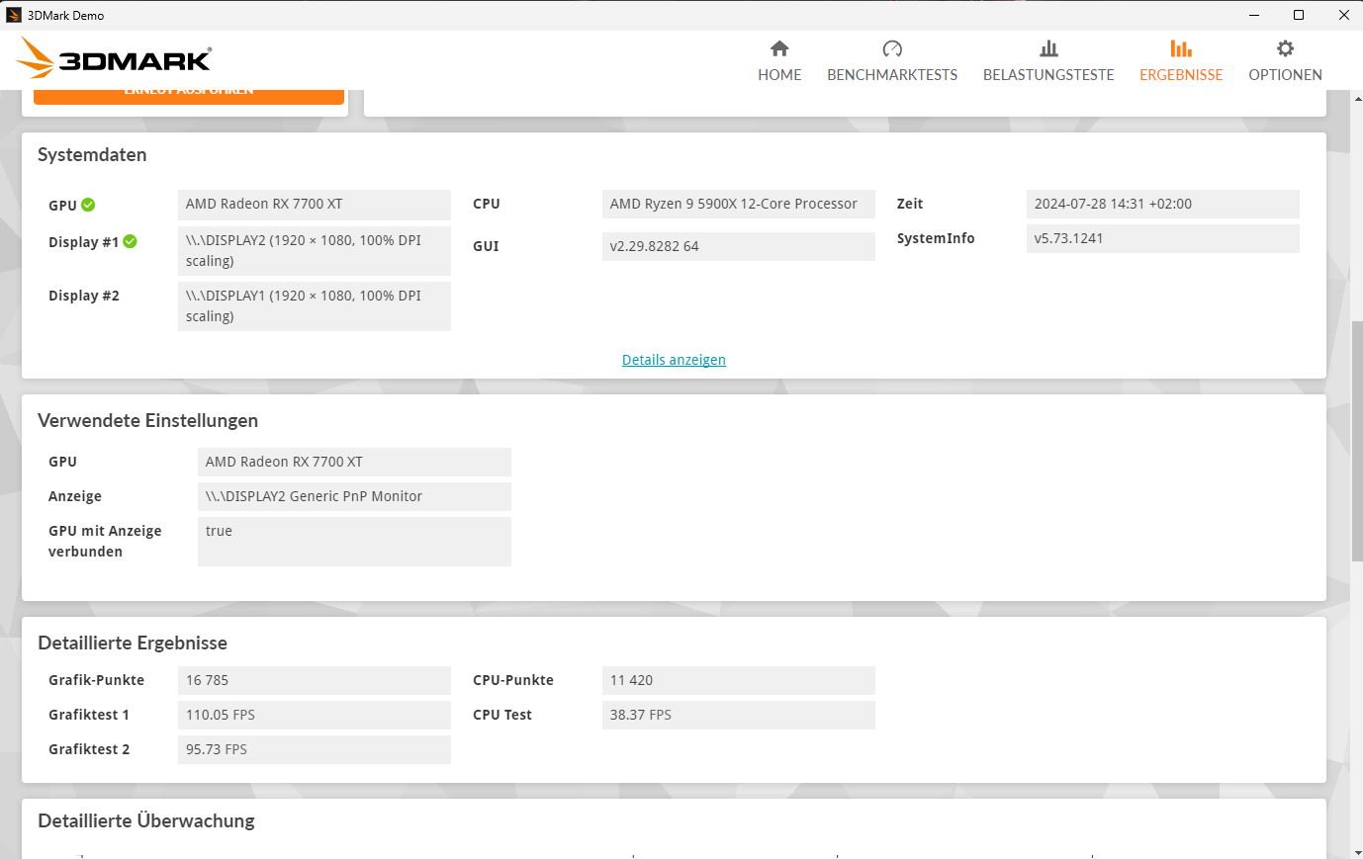Click the GPU value in Verwendete Einstellungen
Image resolution: width=1363 pixels, height=859 pixels.
click(x=354, y=462)
